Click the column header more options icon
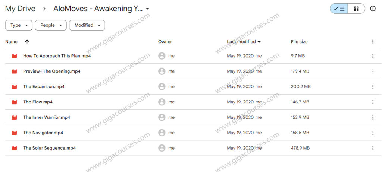Image resolution: width=382 pixels, height=172 pixels. pos(373,42)
